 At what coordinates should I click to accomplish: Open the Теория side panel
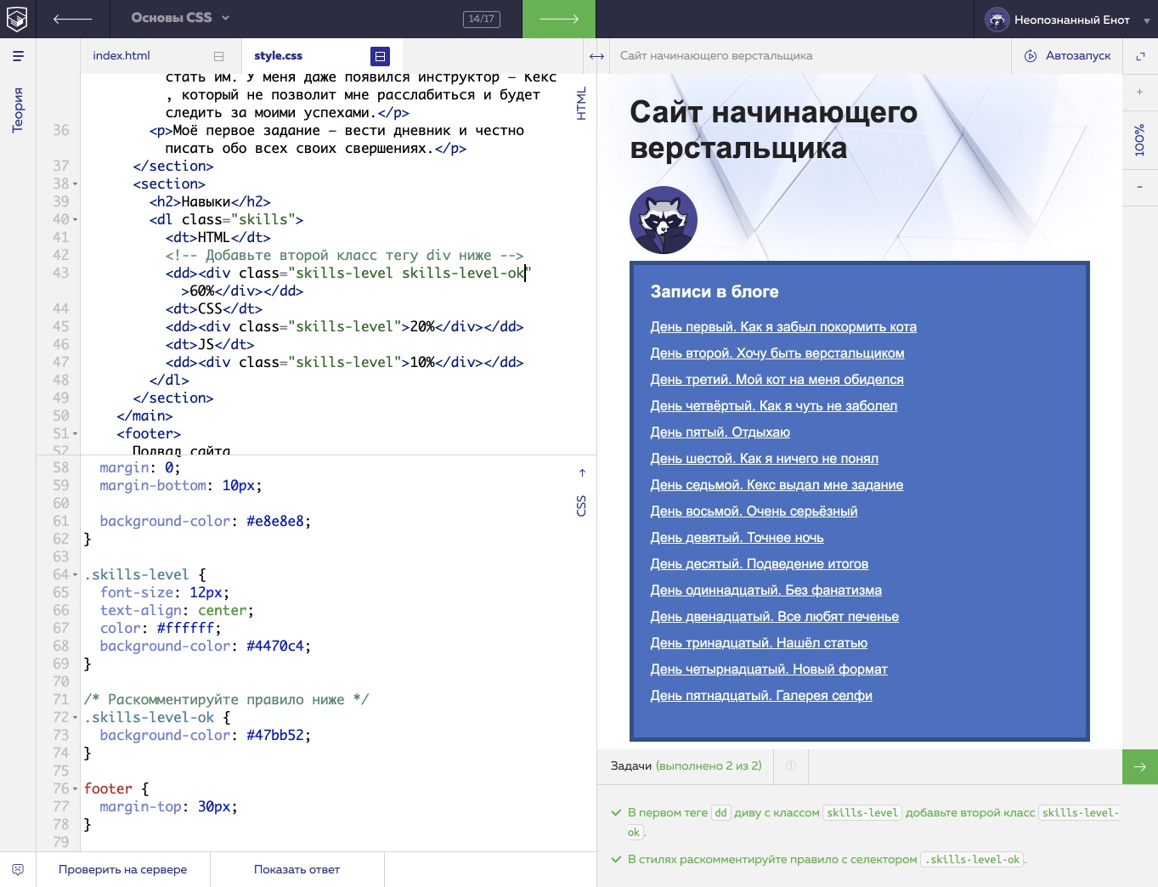click(18, 110)
